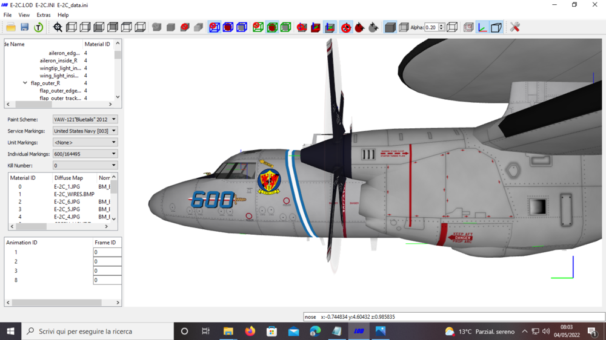The image size is (606, 340).
Task: Click the faded cube with red mark icon
Action: click(x=468, y=27)
